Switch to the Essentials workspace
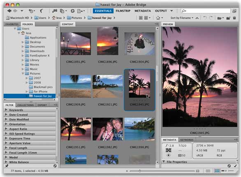Viewport: 241px width, 177px height. (103, 11)
